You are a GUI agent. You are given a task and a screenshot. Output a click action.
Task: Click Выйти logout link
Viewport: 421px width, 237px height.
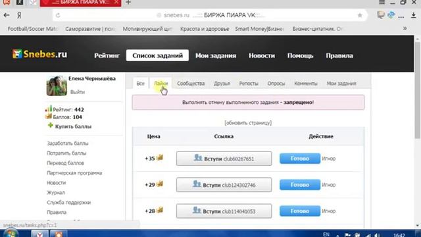[x=78, y=92]
